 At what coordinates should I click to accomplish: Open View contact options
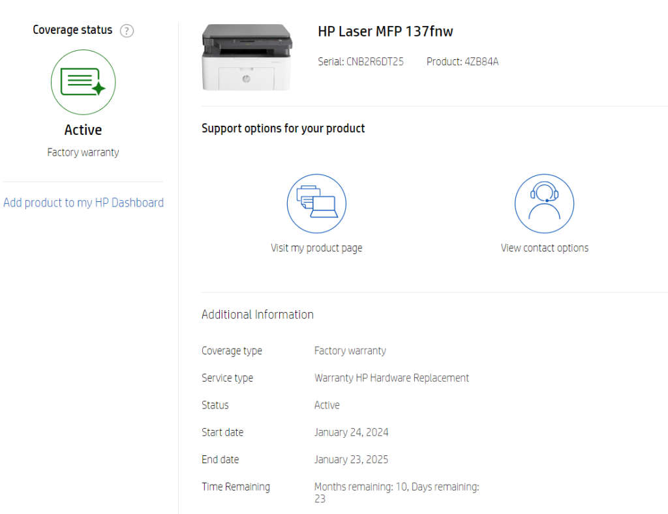[544, 248]
